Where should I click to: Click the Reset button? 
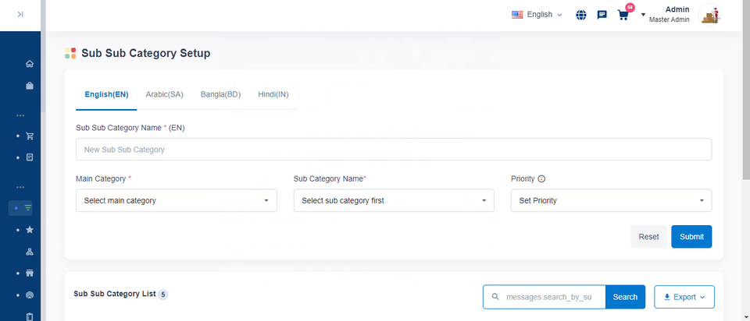coord(648,237)
